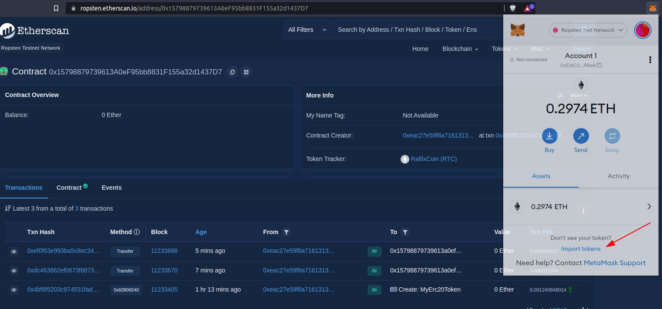Copy the contract address to clipboard
This screenshot has width=662, height=309.
coord(233,72)
